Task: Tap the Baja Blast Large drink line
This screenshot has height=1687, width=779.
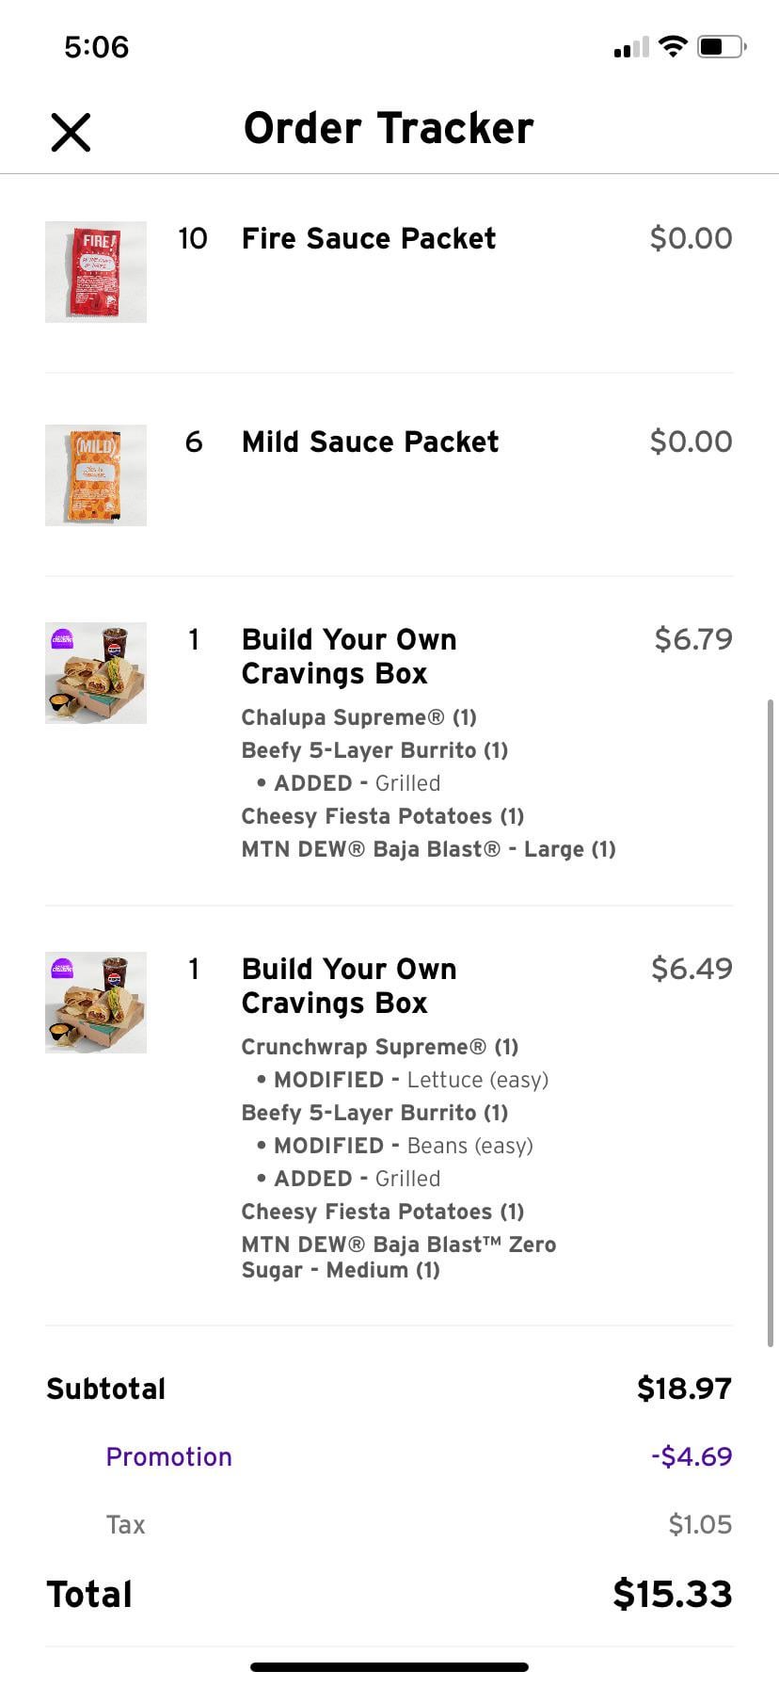Action: (x=428, y=849)
